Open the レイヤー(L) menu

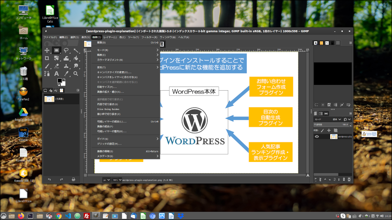click(110, 37)
